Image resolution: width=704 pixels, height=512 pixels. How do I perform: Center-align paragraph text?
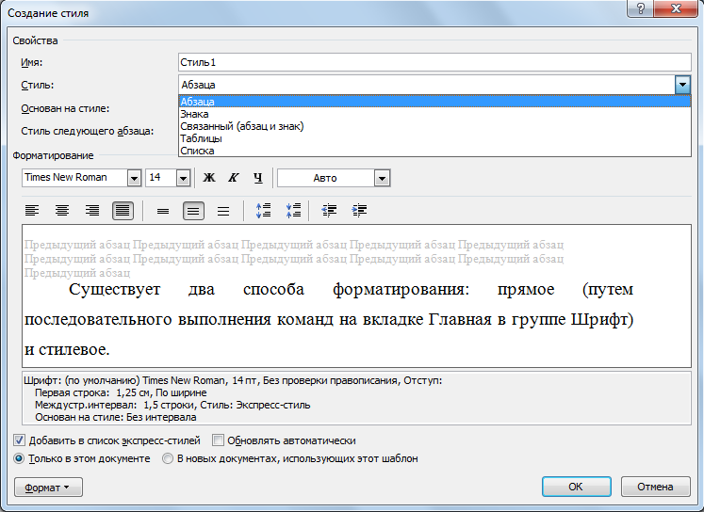[x=62, y=210]
